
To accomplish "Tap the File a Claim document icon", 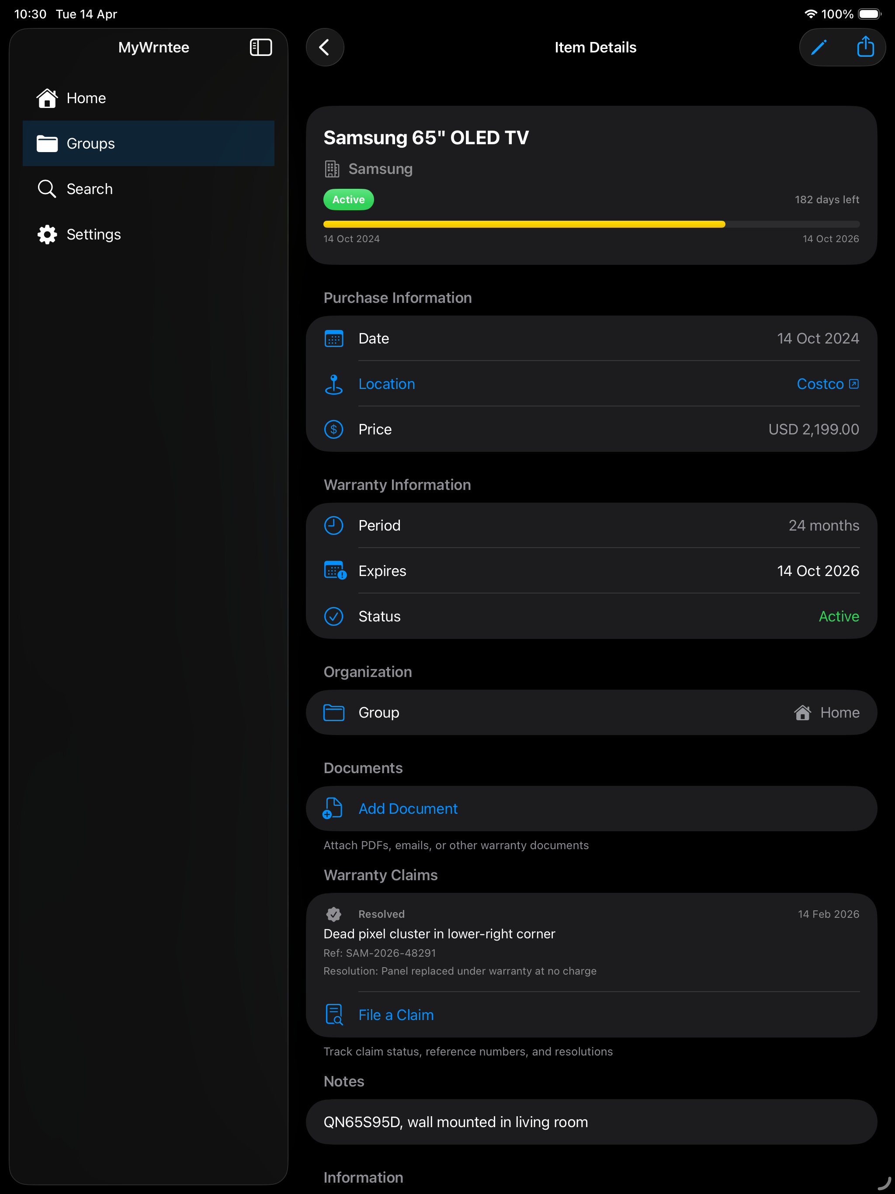I will [334, 1014].
